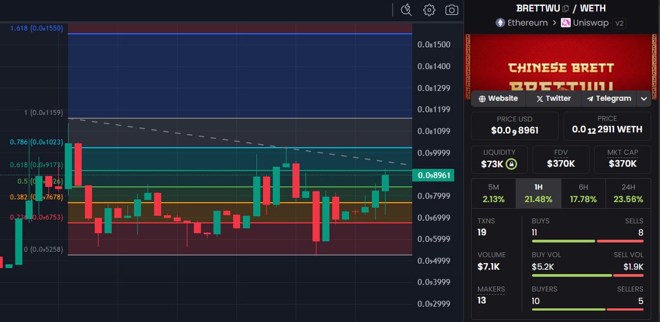Open the Telegram link
Image resolution: width=660 pixels, height=322 pixels.
[609, 99]
